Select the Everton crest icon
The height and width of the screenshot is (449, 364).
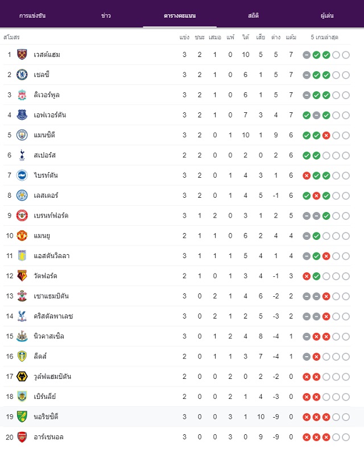click(x=22, y=115)
